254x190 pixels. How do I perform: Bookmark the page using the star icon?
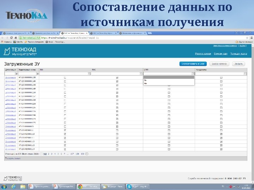click(x=247, y=38)
